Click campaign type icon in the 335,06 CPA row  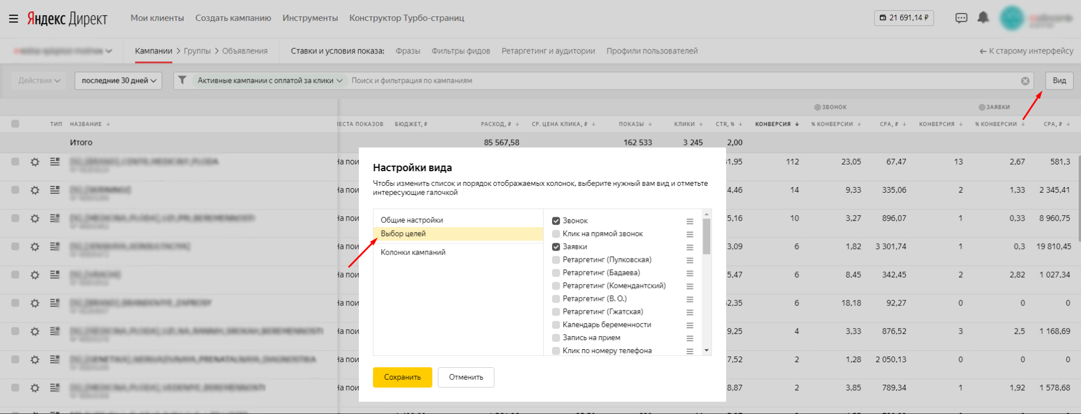55,190
